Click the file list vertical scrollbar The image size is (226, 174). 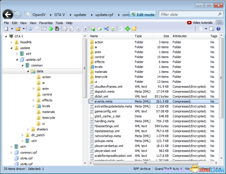pyautogui.click(x=221, y=78)
